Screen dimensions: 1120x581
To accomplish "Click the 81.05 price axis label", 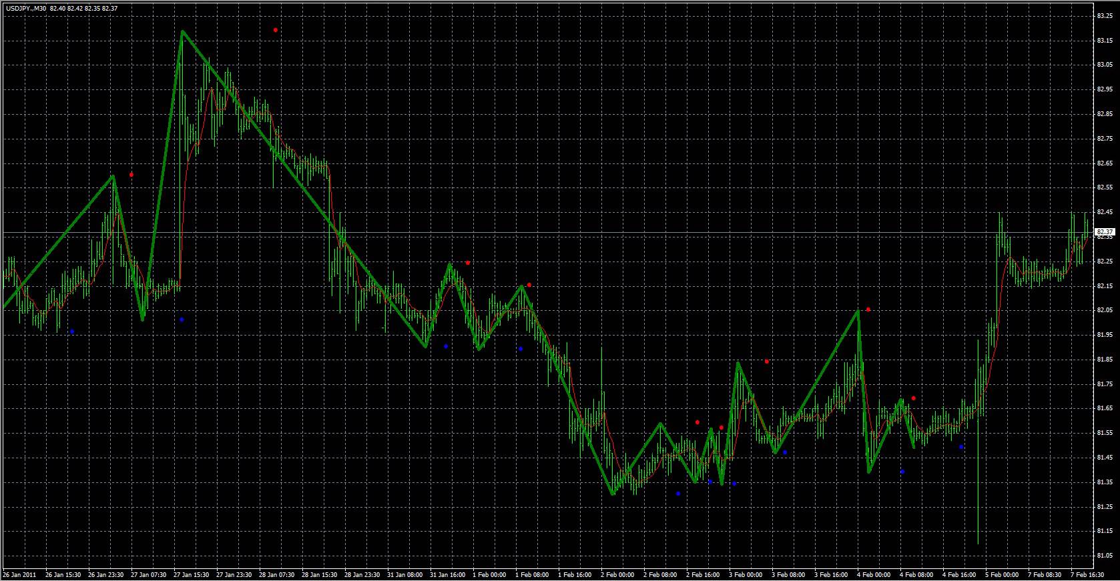I will (x=1104, y=556).
